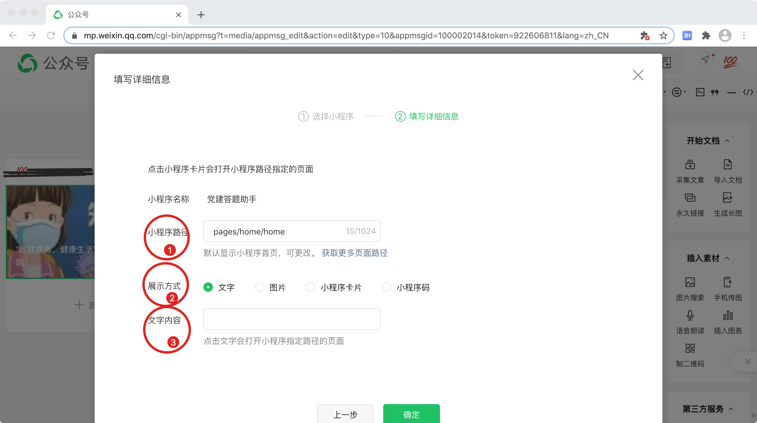Collapse the 第三方服务 section
The width and height of the screenshot is (757, 423).
731,409
